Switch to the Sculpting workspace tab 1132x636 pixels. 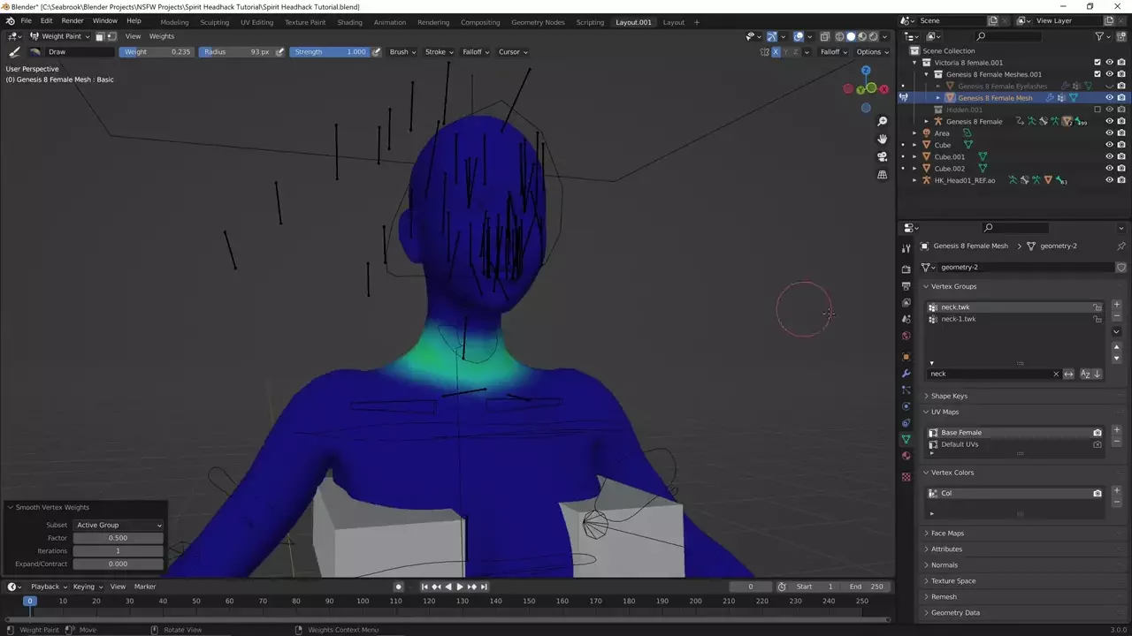coord(214,22)
